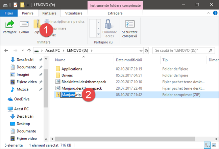
Task: Click the Eliminare acces padlock icon
Action: pos(108,24)
